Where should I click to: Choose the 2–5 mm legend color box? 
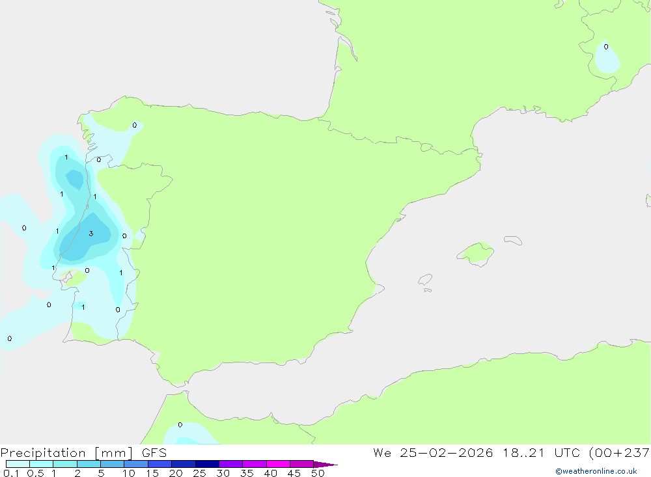coord(89,464)
